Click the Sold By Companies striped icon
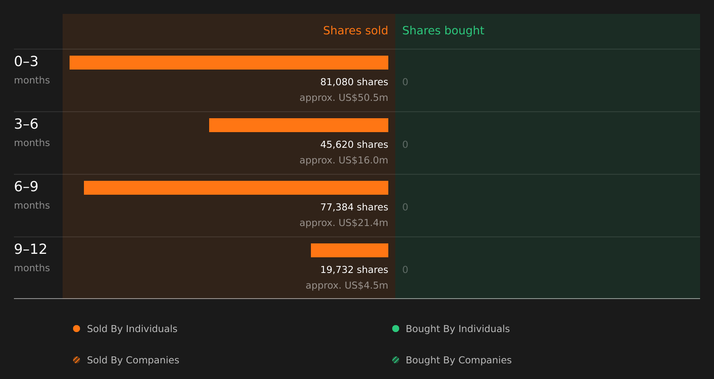714x379 pixels. [77, 360]
